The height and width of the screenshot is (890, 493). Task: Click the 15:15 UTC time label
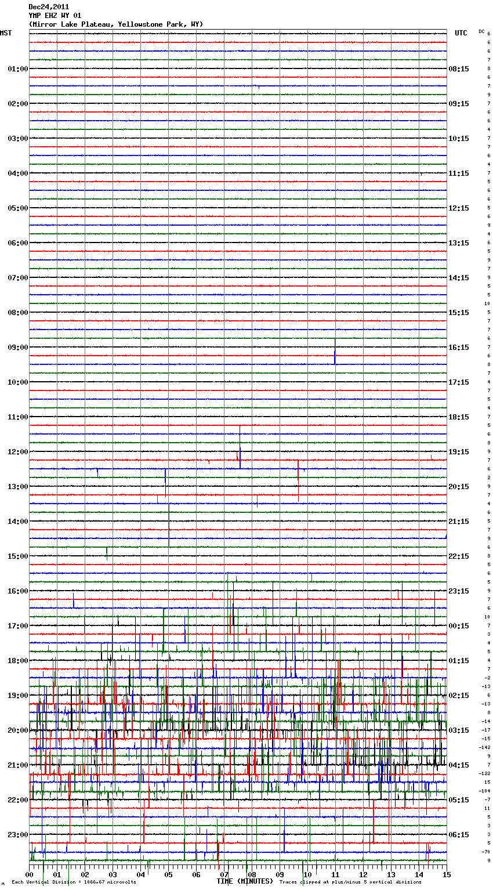[x=459, y=313]
